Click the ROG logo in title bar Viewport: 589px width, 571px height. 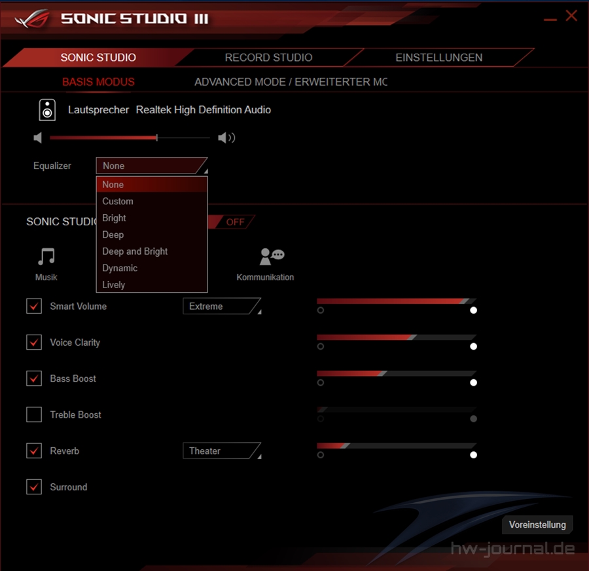(33, 19)
